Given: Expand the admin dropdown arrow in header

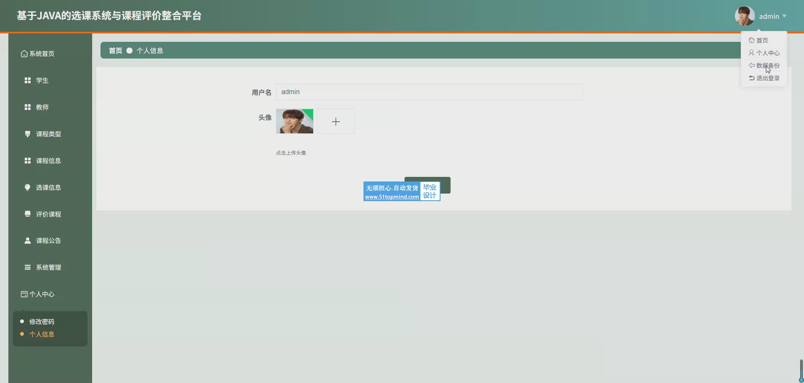Looking at the screenshot, I should click(784, 16).
